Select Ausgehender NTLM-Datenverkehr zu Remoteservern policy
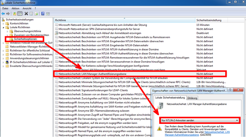This screenshot has width=246, height=137. [x=114, y=37]
